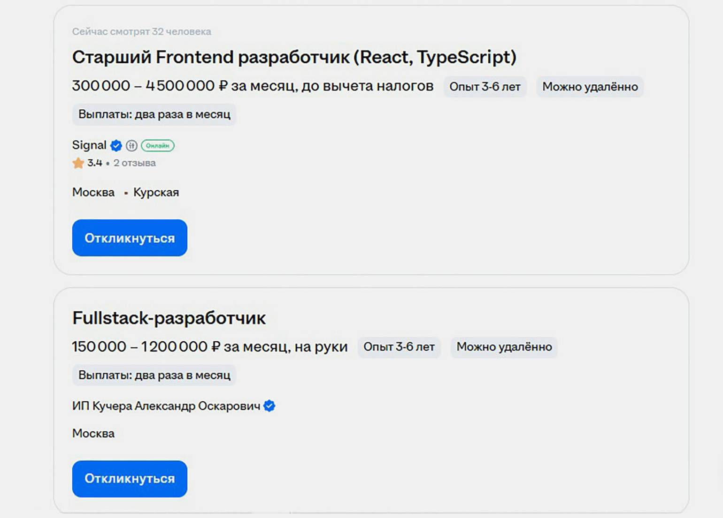Click "Можно удалённо" tag on Frontend vacancy
The height and width of the screenshot is (518, 723).
point(590,87)
